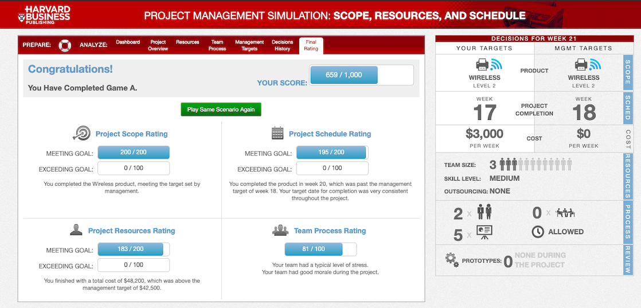Click the Prototypes count 0
The height and width of the screenshot is (308, 641).
click(508, 262)
